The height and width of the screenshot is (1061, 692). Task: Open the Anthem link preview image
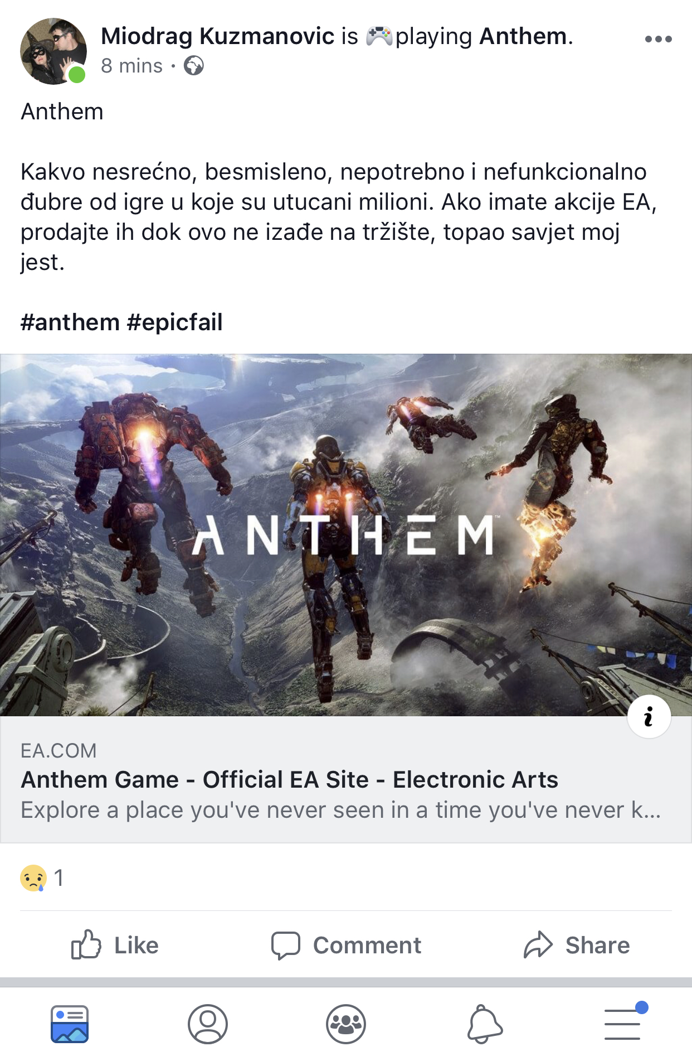tap(346, 535)
